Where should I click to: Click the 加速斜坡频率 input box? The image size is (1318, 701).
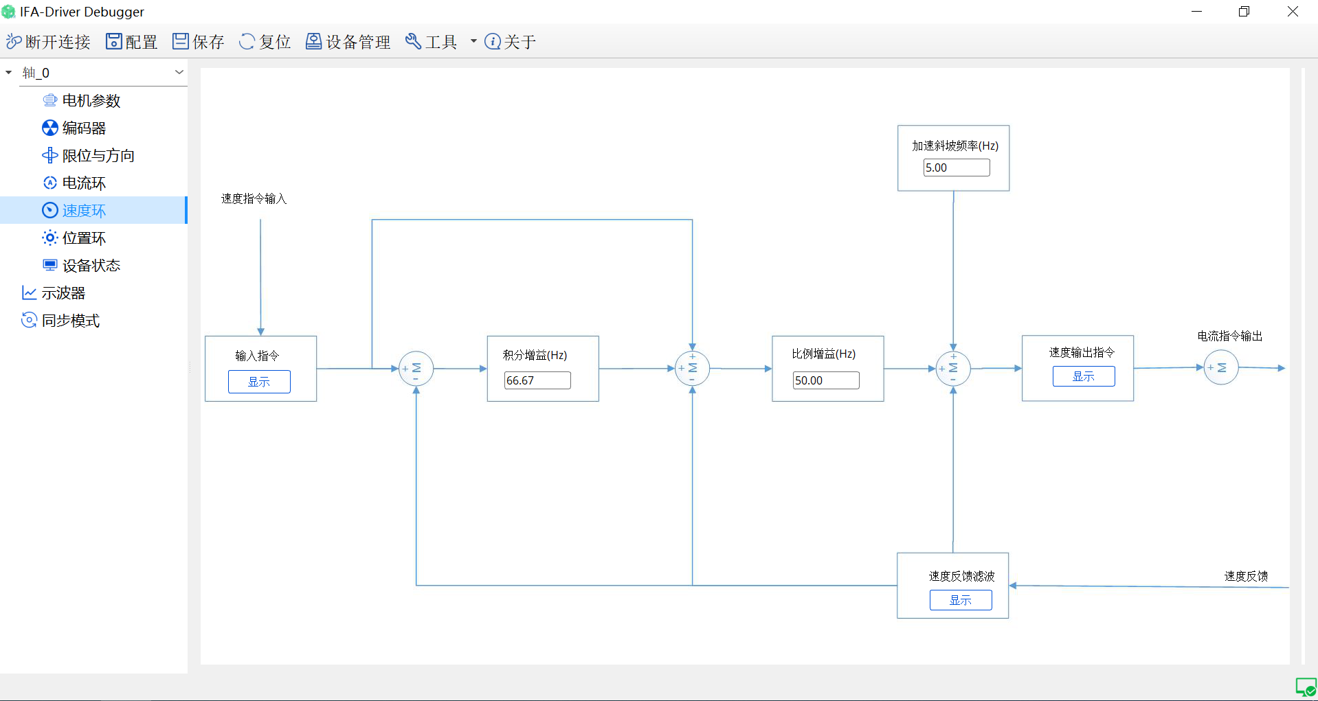coord(956,168)
